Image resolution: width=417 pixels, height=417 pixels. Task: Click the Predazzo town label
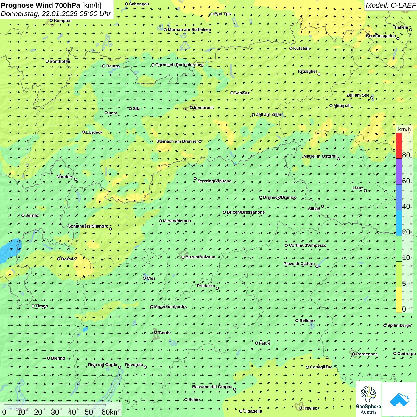point(206,286)
